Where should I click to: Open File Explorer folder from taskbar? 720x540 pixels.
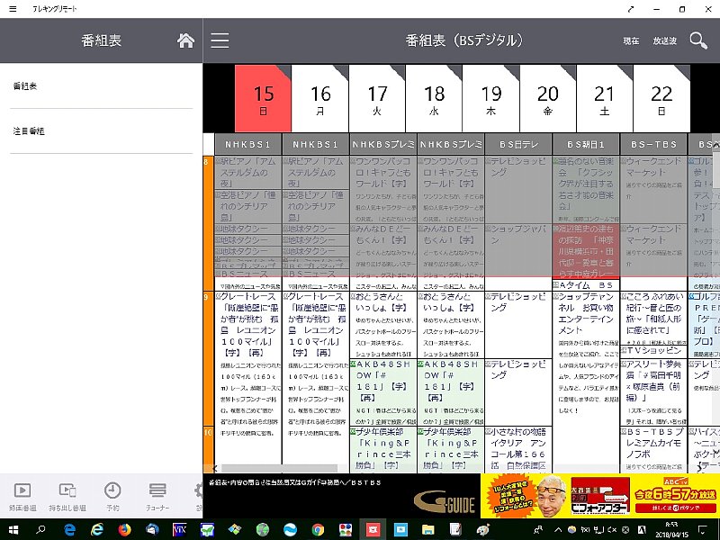pos(428,529)
